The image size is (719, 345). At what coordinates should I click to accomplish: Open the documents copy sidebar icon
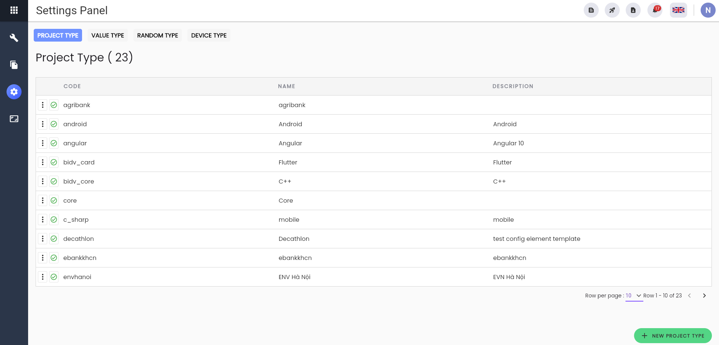(14, 65)
